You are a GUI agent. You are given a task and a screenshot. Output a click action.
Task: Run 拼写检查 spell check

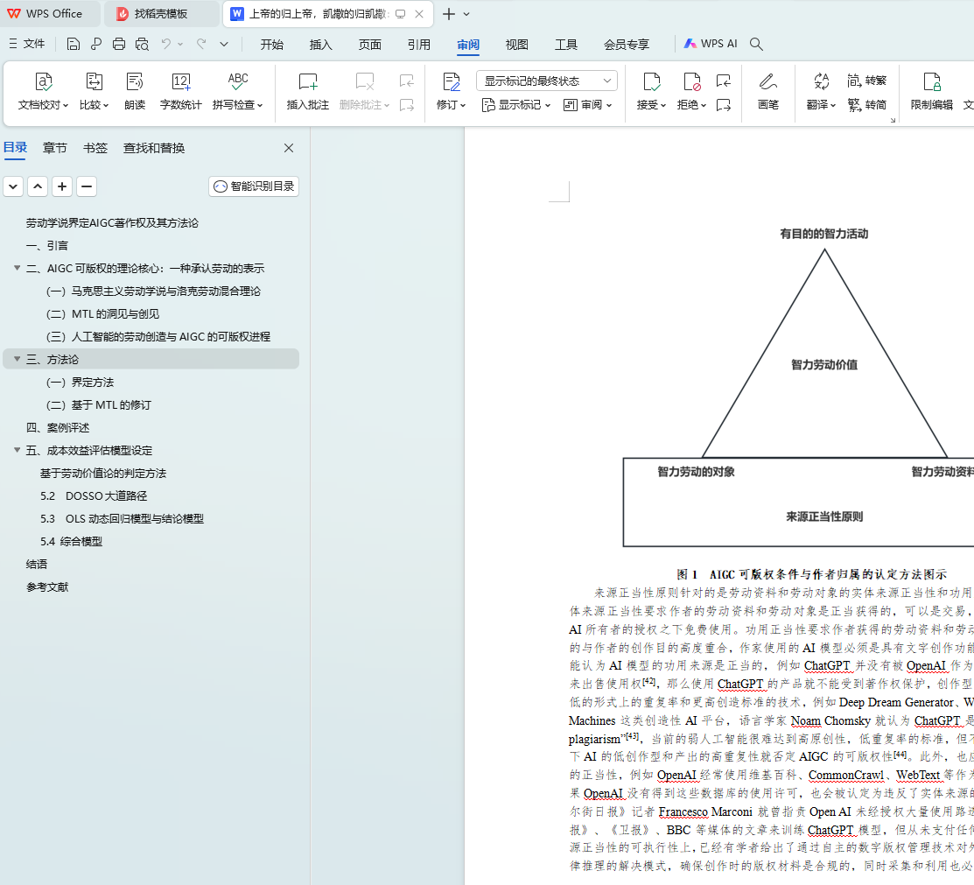[238, 91]
